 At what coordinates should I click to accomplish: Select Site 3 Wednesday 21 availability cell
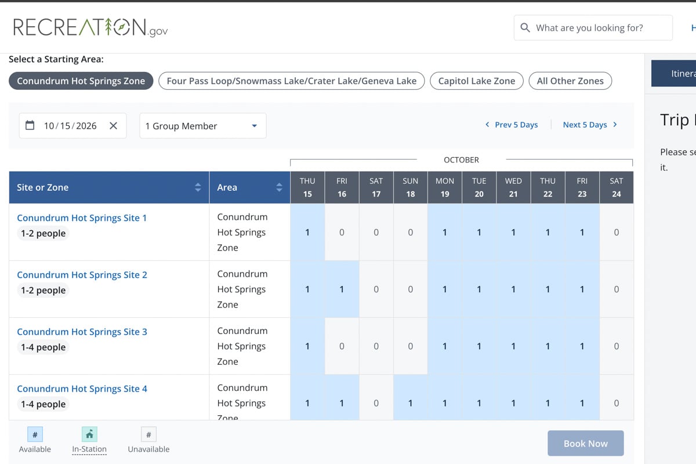513,346
